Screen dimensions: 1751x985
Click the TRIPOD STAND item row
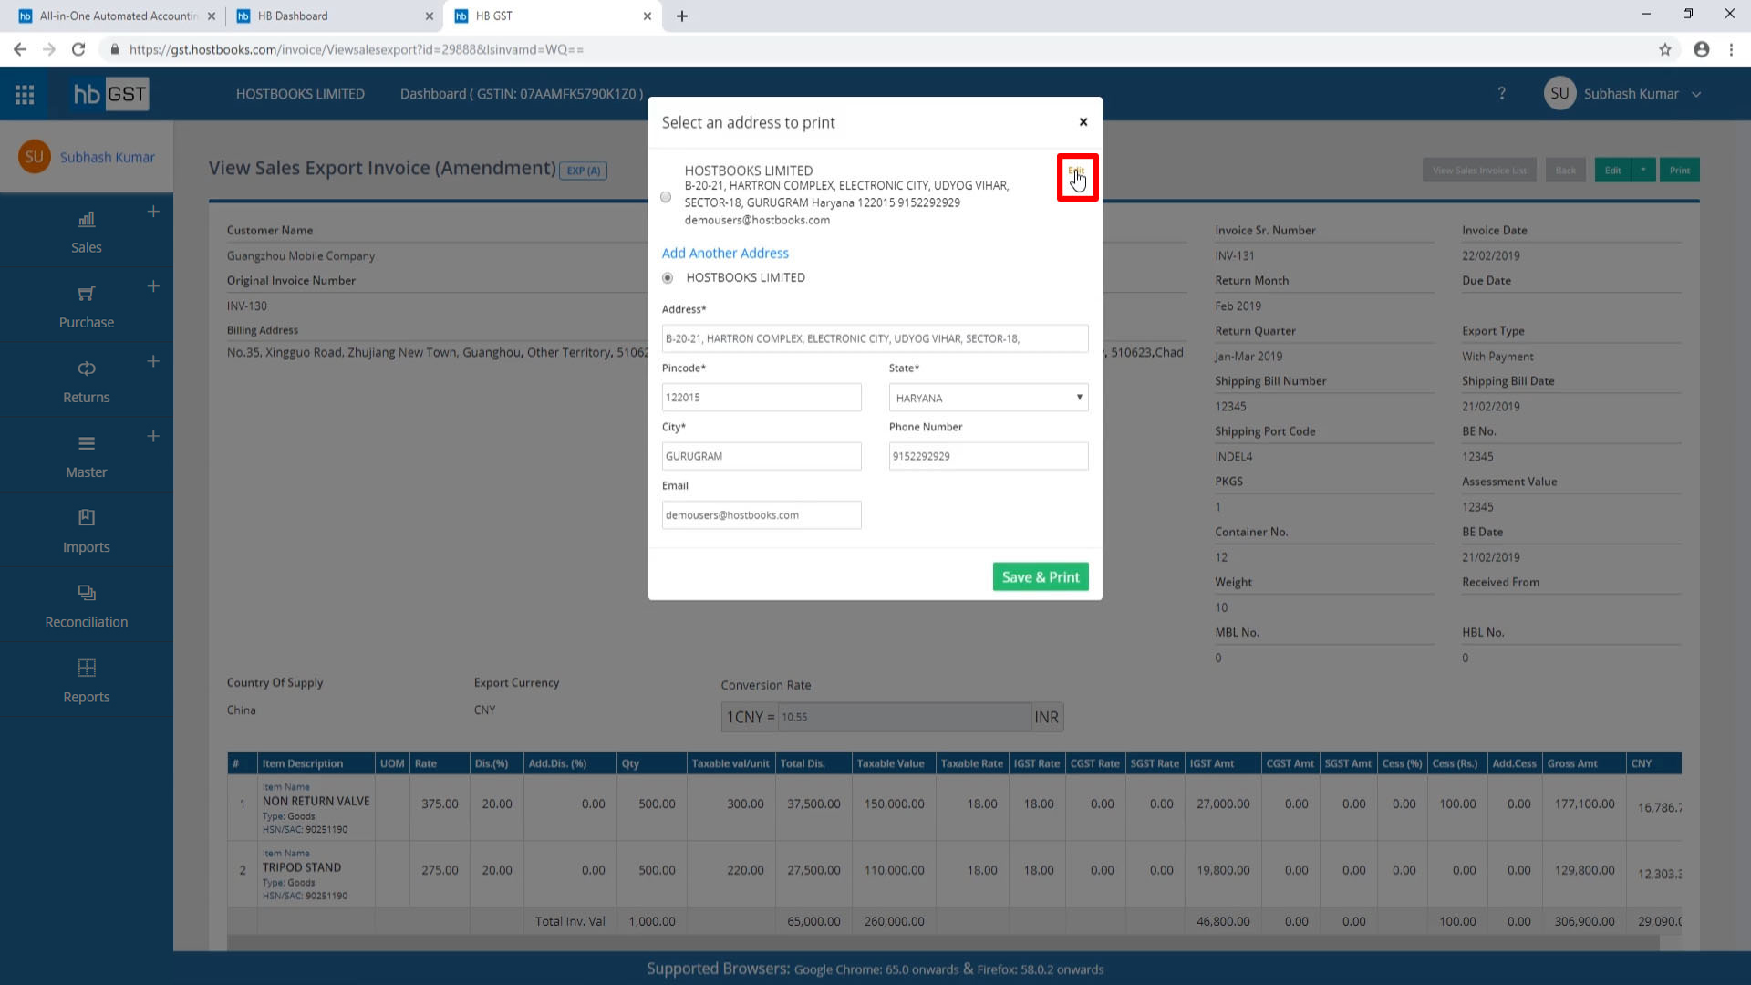click(954, 874)
